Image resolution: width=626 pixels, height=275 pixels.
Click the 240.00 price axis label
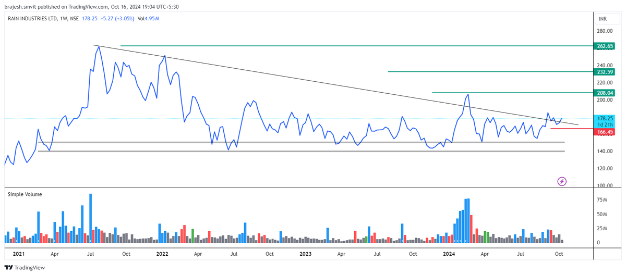point(605,66)
